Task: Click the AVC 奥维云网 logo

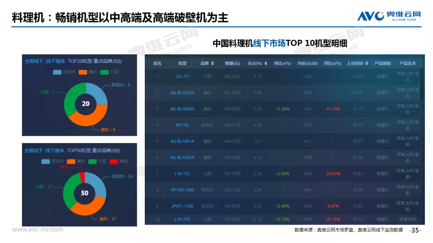Action: (x=389, y=16)
